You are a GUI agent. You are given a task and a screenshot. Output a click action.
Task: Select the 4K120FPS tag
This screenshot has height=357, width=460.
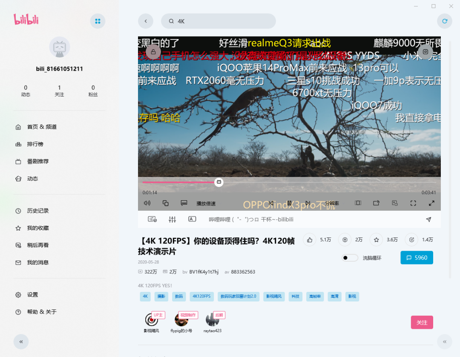pos(201,296)
